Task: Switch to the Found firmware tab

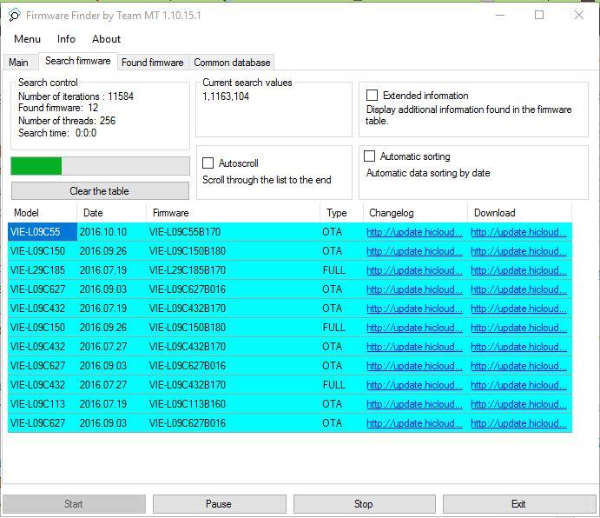Action: tap(152, 63)
